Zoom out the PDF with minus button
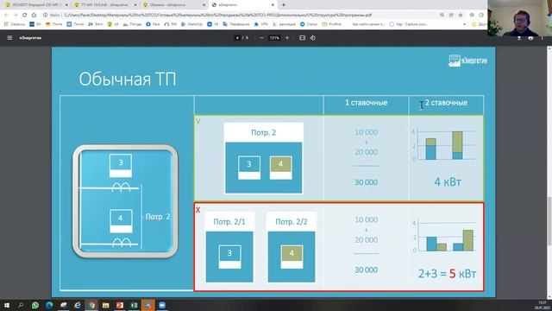 pyautogui.click(x=261, y=38)
